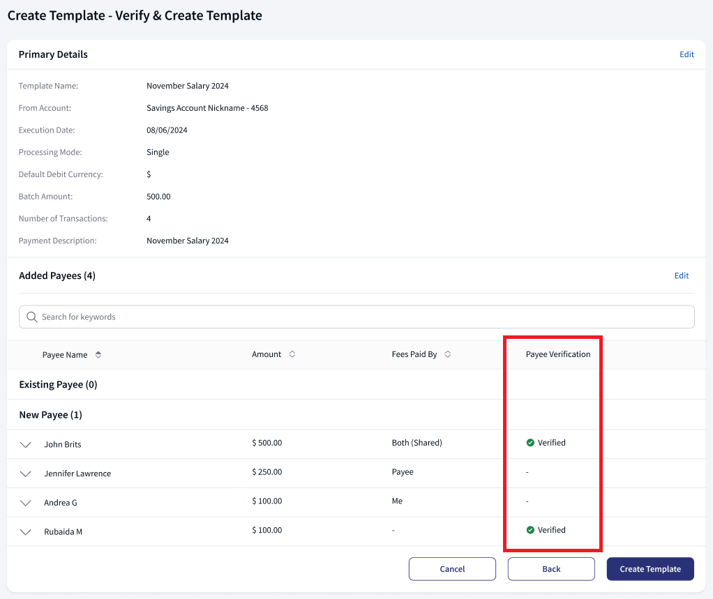This screenshot has width=713, height=599.
Task: Click the $ 500.00 amount cell
Action: coord(267,443)
